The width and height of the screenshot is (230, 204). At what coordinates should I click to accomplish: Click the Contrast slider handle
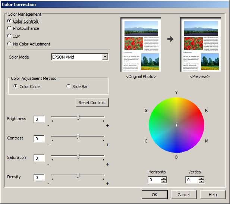78,137
